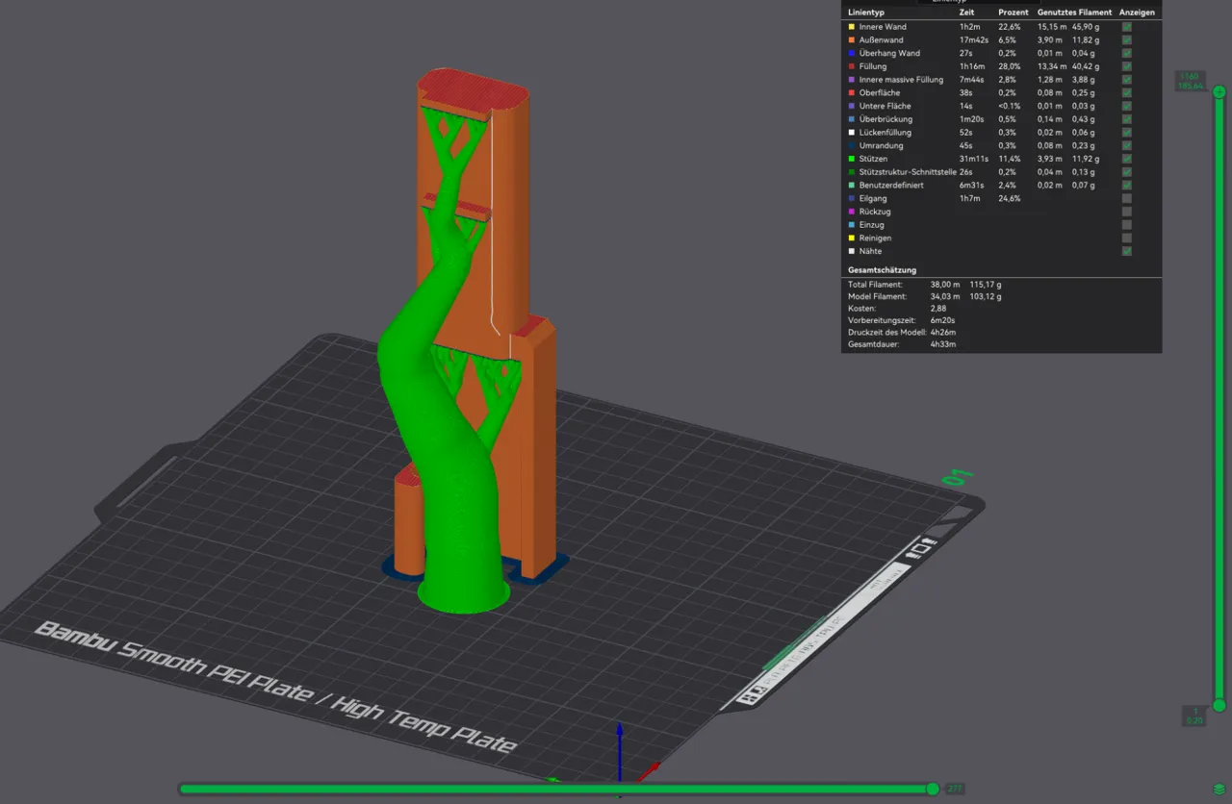
Task: Click the Gesamtdauer value 4h33m
Action: [x=943, y=344]
